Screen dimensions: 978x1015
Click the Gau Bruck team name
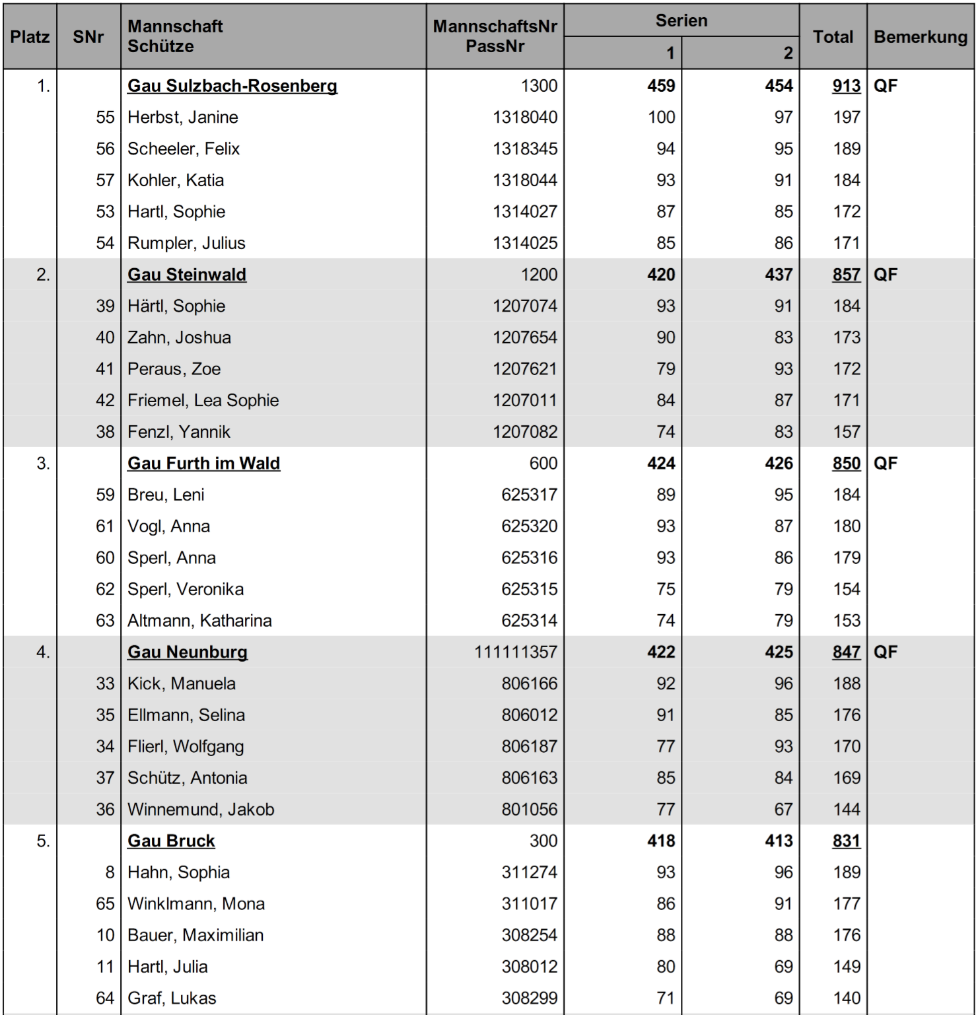[x=171, y=841]
